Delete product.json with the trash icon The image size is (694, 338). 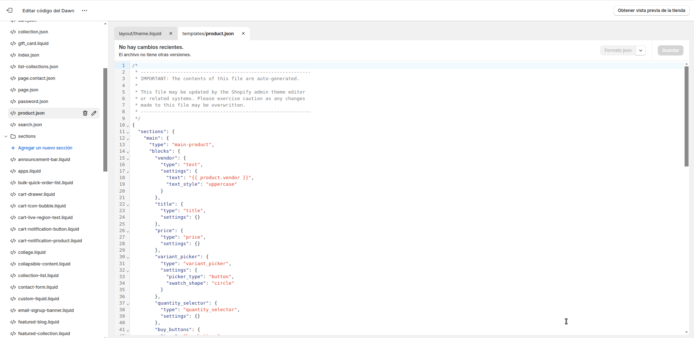click(x=85, y=113)
